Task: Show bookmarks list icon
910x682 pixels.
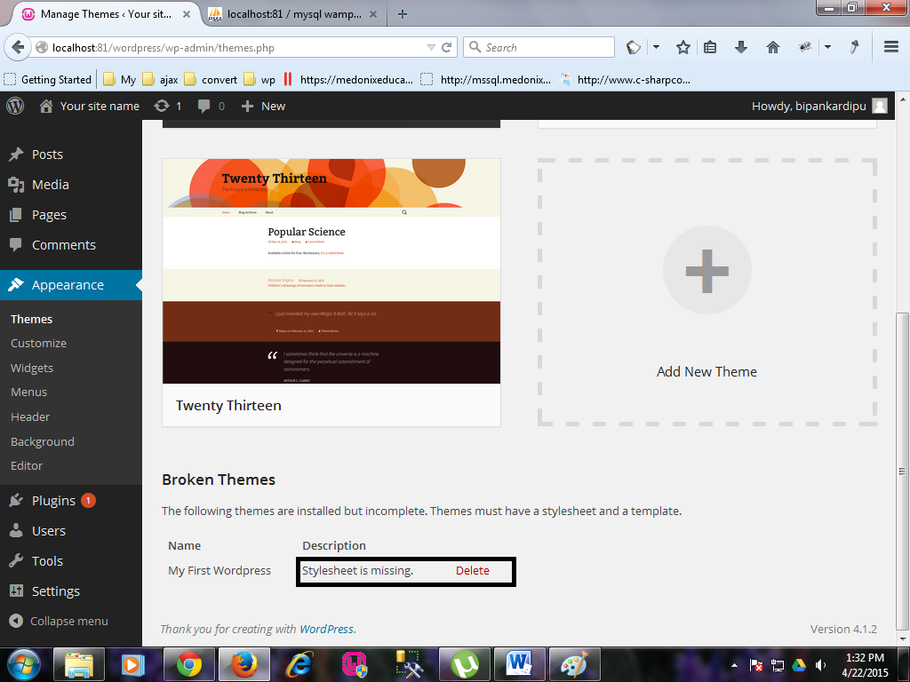Action: (x=710, y=48)
